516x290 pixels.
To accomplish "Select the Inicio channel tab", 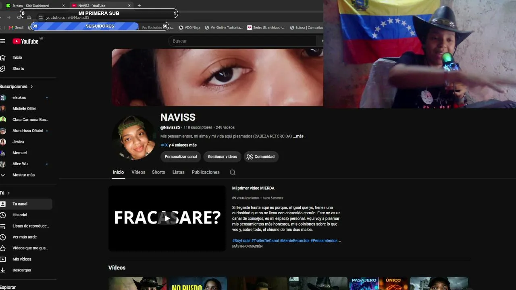I will [118, 172].
